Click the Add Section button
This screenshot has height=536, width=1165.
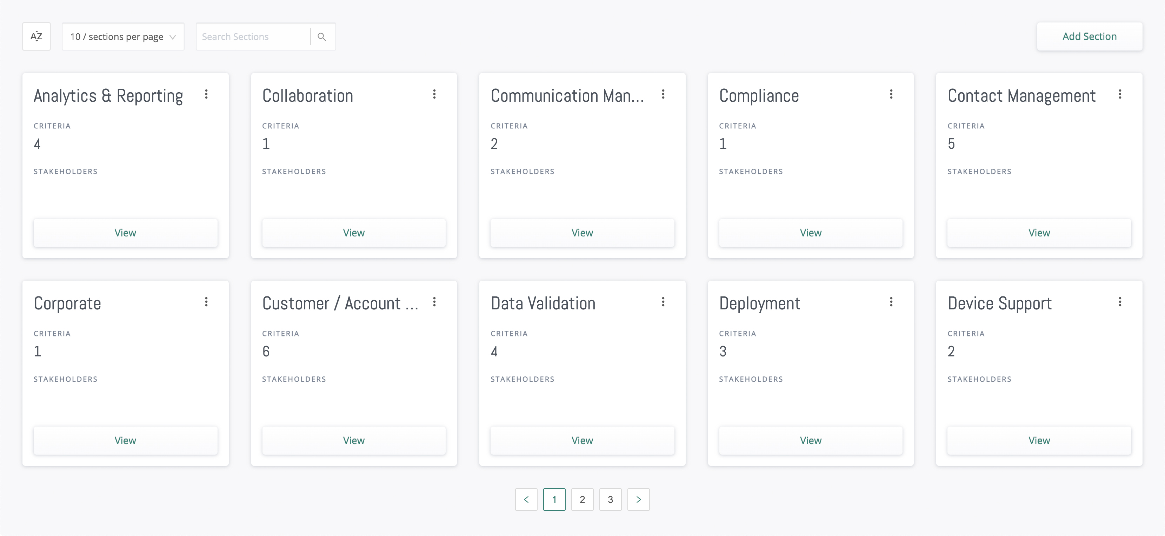pos(1090,36)
